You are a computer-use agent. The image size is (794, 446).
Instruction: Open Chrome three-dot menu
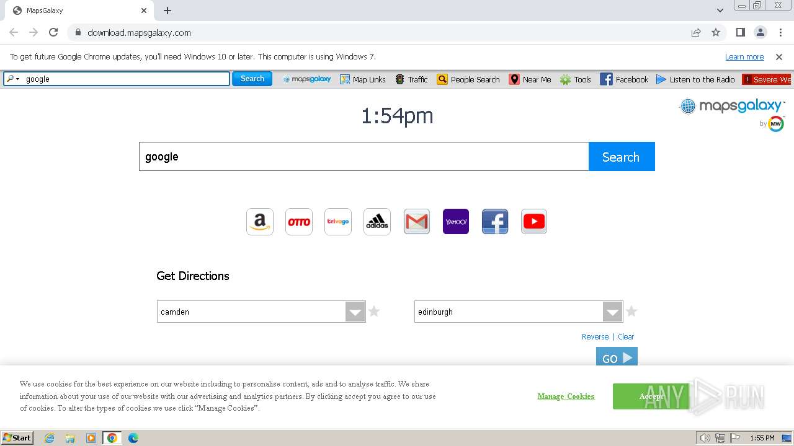point(780,32)
